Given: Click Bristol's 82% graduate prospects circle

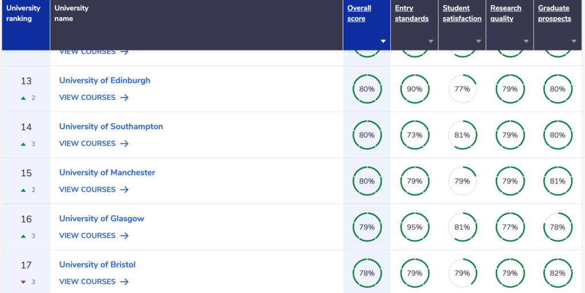Looking at the screenshot, I should [558, 273].
